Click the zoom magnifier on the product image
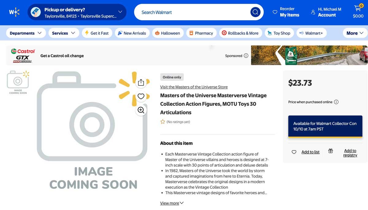368x210 pixels. tap(141, 110)
